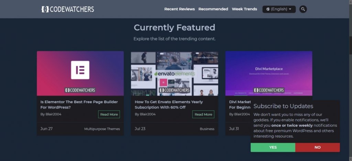The height and width of the screenshot is (161, 352).
Task: Decline notifications with the NO button
Action: pyautogui.click(x=317, y=147)
